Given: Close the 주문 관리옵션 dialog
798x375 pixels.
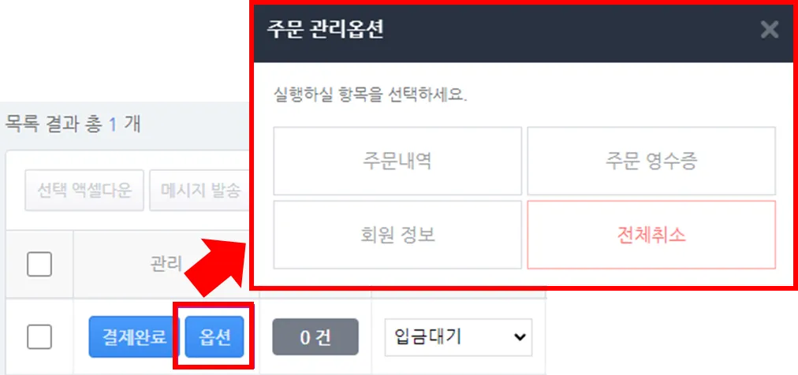Looking at the screenshot, I should [770, 31].
